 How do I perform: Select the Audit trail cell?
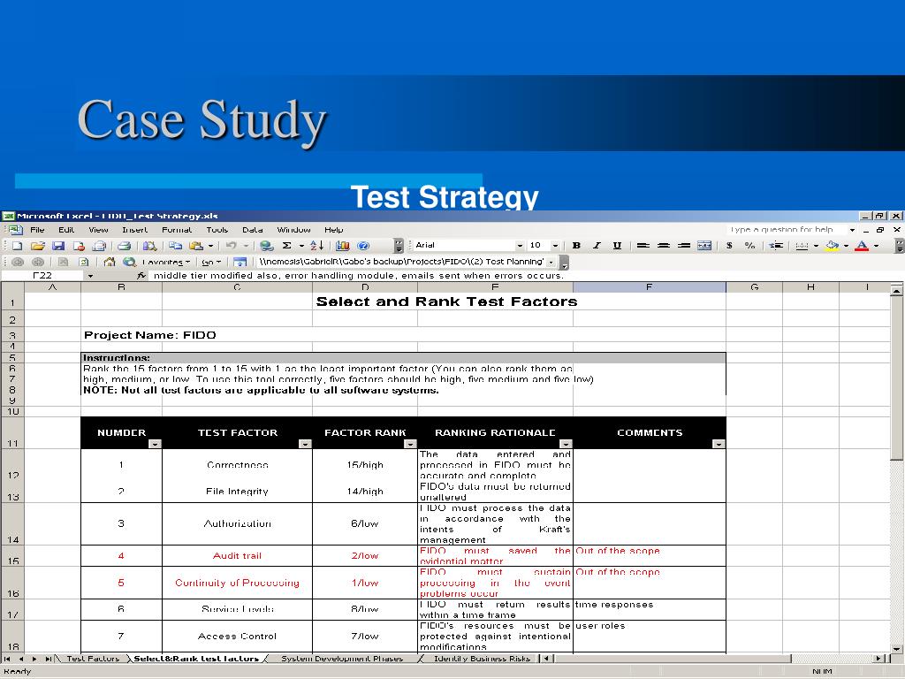click(x=237, y=555)
